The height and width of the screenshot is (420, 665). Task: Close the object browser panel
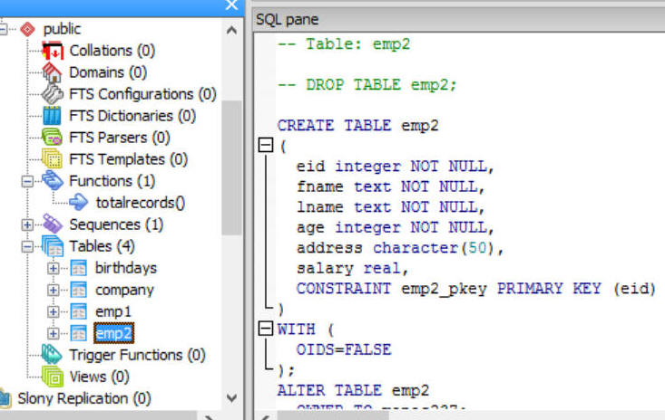pos(231,5)
